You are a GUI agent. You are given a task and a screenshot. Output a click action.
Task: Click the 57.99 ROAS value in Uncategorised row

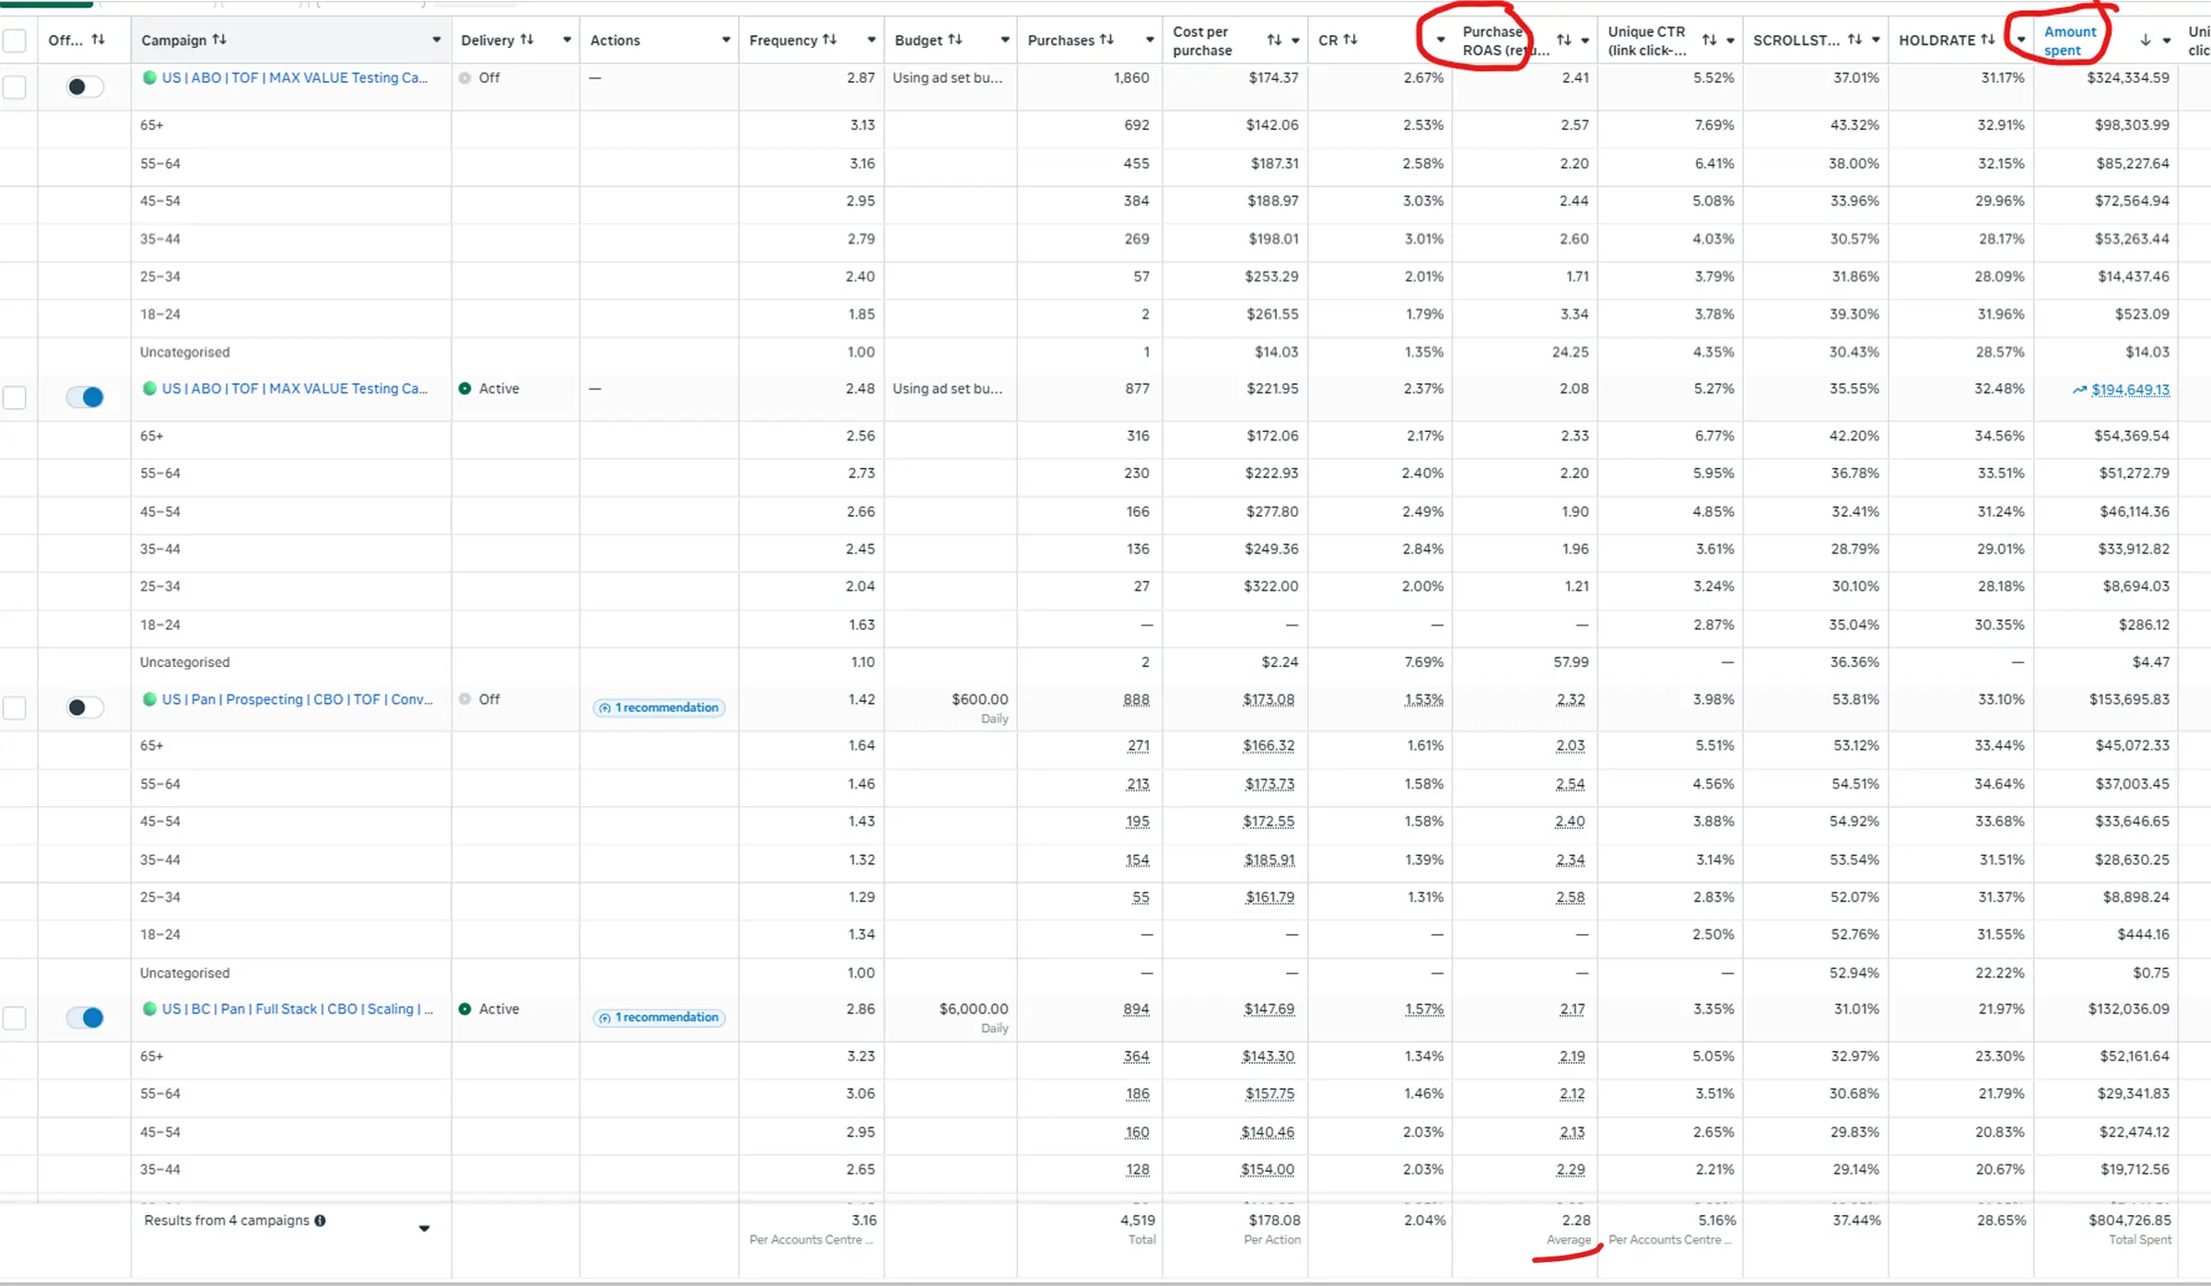click(x=1570, y=662)
